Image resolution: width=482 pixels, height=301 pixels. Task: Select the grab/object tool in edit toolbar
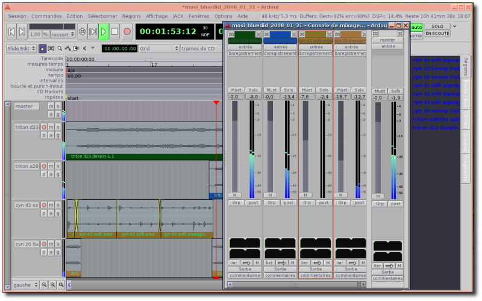(x=42, y=48)
